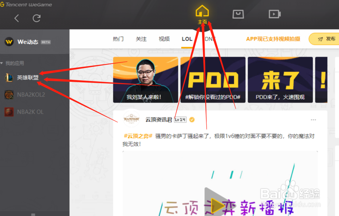Click the sidebar bottom menu handle
Viewport: 339px width, 216px height.
pos(33,215)
